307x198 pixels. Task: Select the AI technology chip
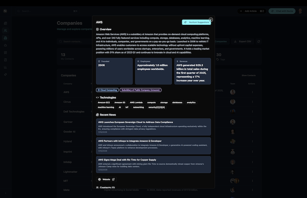120,107
